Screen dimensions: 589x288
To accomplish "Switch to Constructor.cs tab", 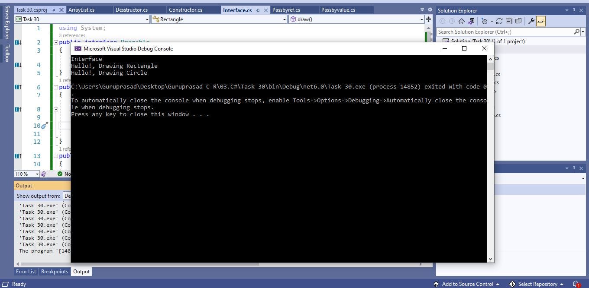I will point(185,9).
